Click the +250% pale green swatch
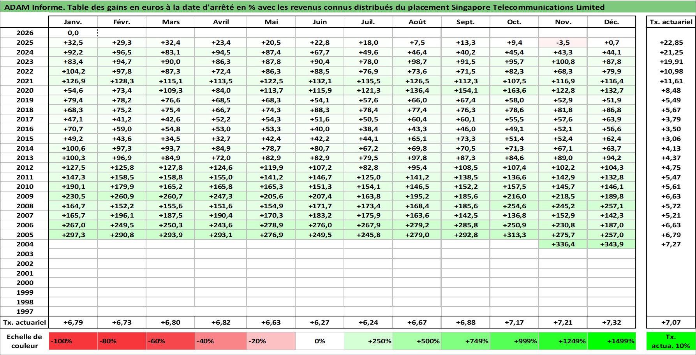Screen dimensions: 696x355 click(368, 341)
